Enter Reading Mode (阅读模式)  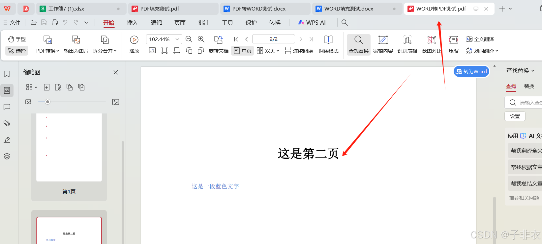(329, 44)
